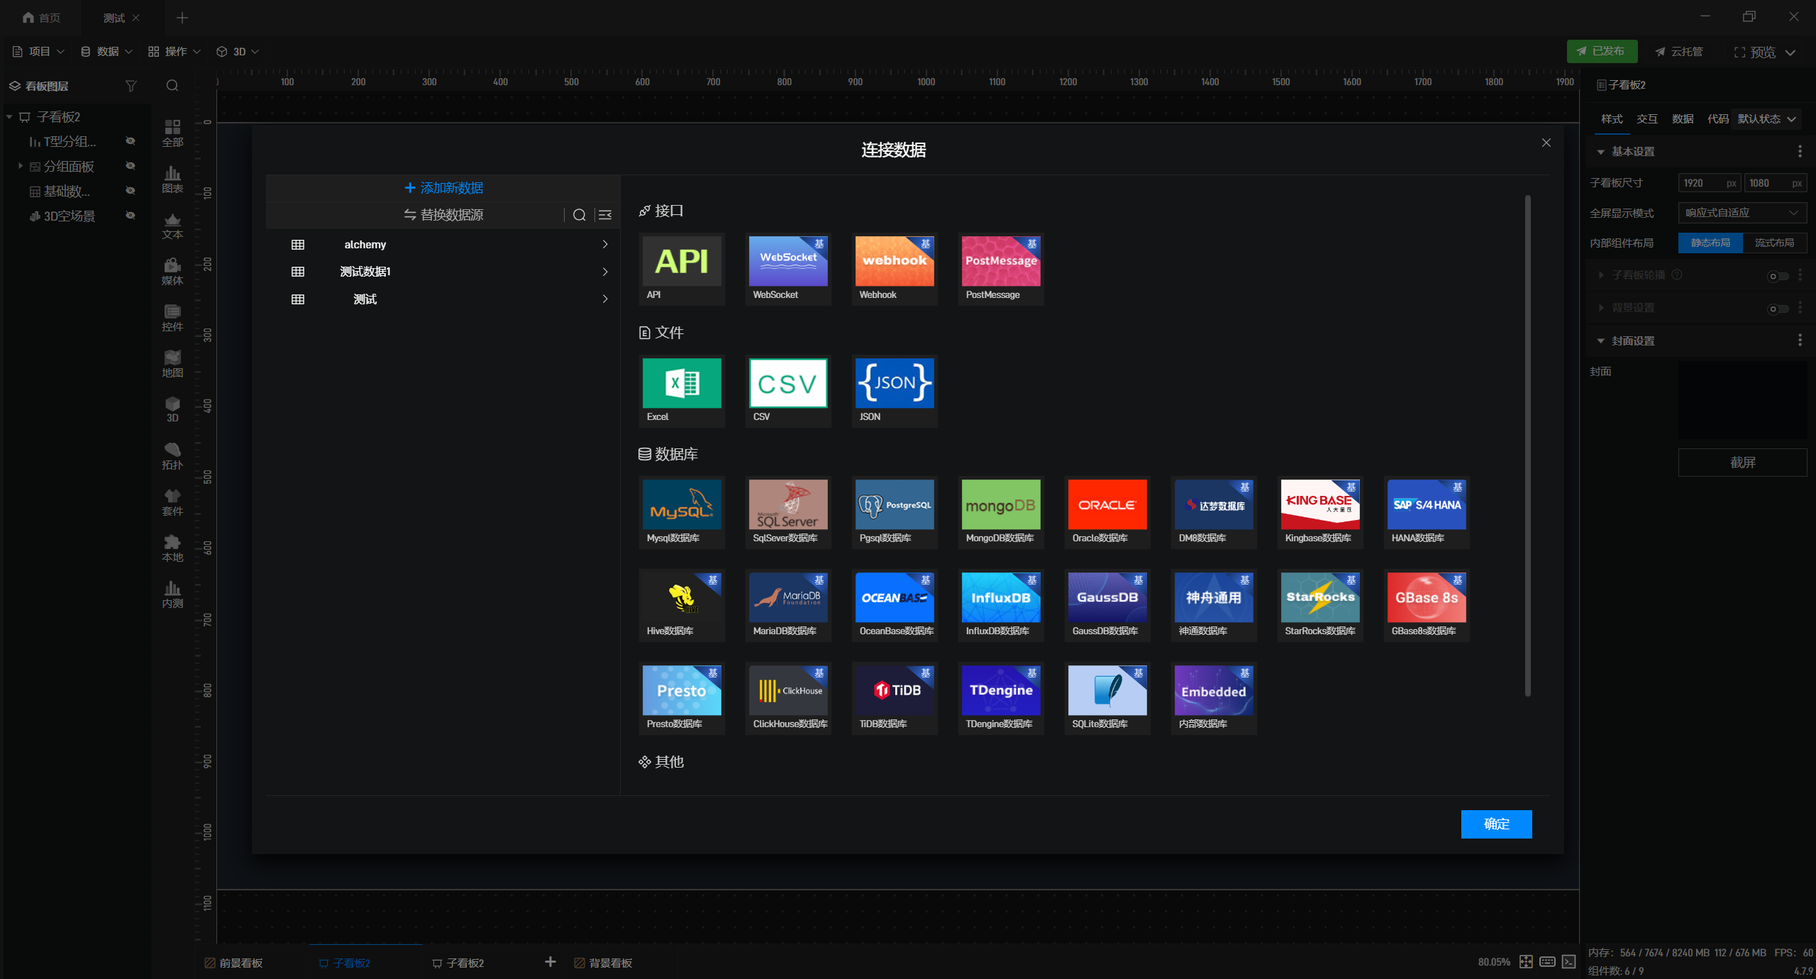The width and height of the screenshot is (1816, 979).
Task: Toggle visibility of 3D空场景 layer
Action: (131, 216)
